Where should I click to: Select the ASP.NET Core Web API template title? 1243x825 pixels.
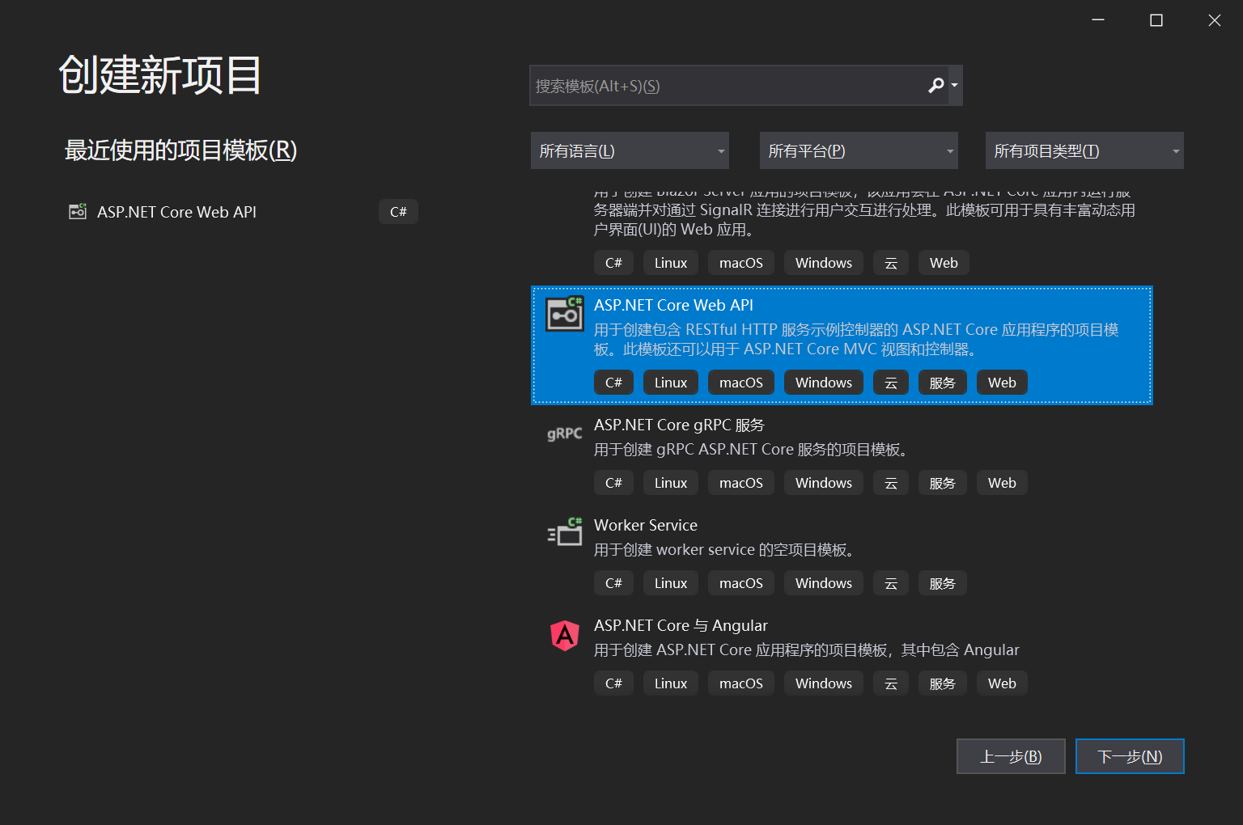(x=673, y=305)
